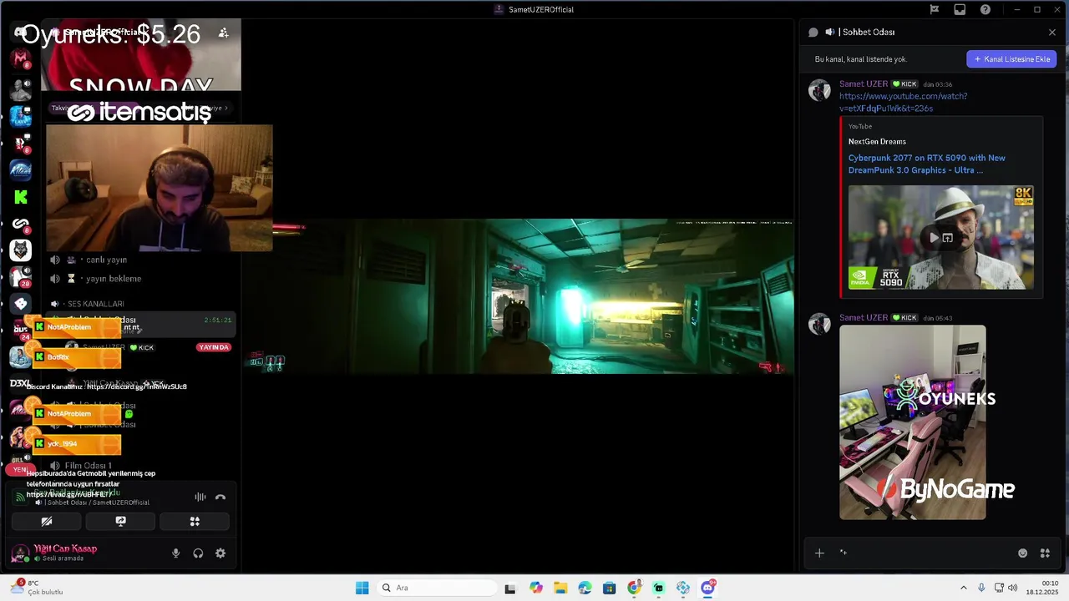Open the webcam video tile

[159, 188]
